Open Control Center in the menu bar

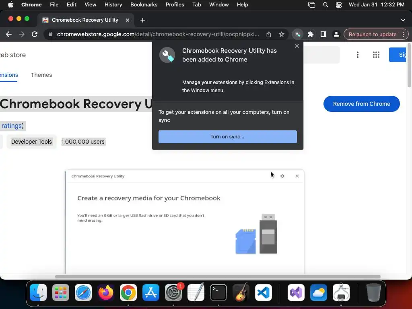tap(339, 5)
